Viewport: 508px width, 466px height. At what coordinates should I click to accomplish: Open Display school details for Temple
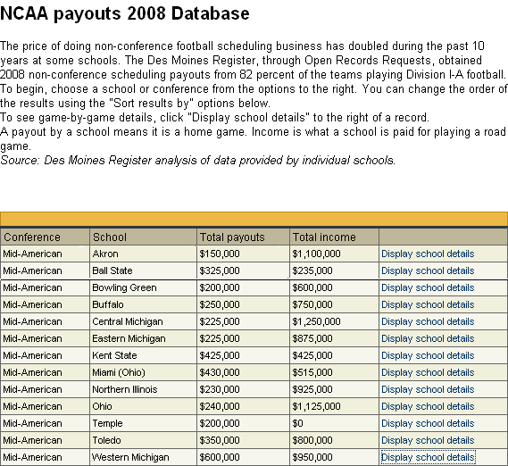(x=428, y=423)
